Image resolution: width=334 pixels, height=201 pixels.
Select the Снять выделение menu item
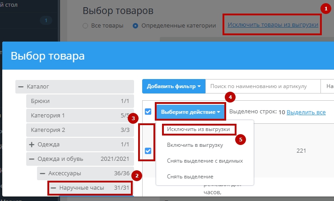190,176
